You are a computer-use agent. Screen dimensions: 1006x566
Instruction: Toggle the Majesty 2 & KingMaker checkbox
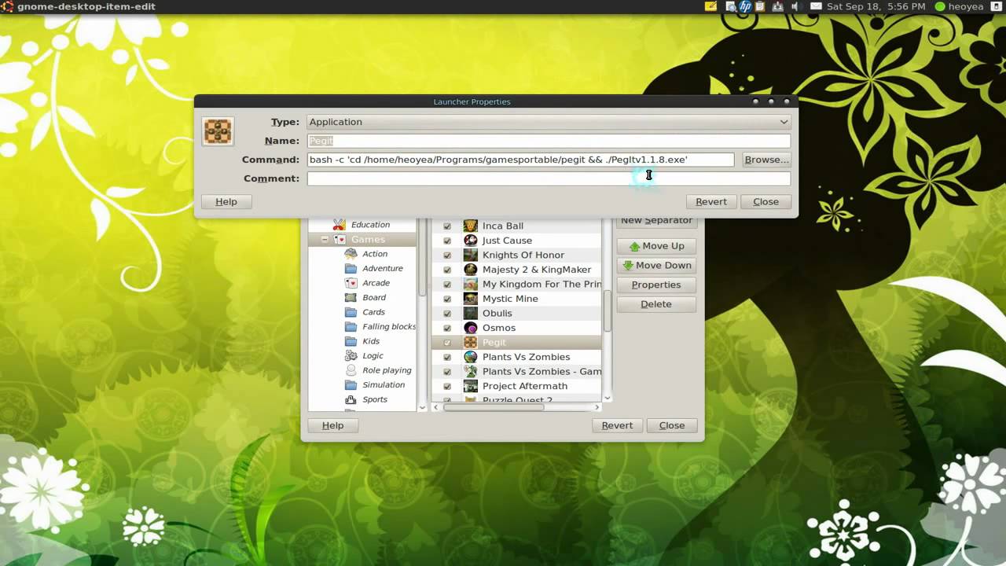click(447, 270)
